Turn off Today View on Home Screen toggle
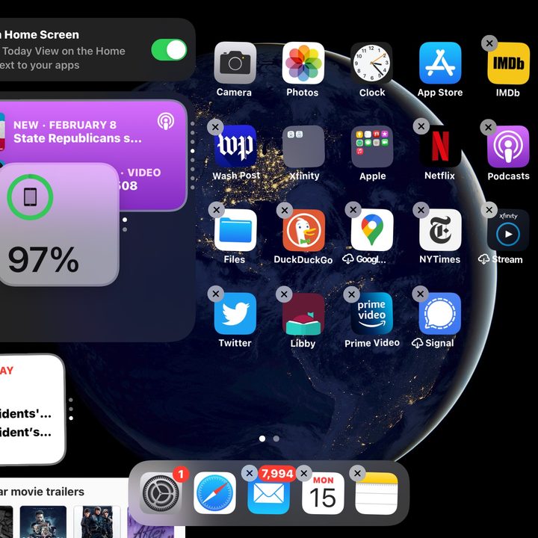The height and width of the screenshot is (538, 538). click(x=169, y=50)
